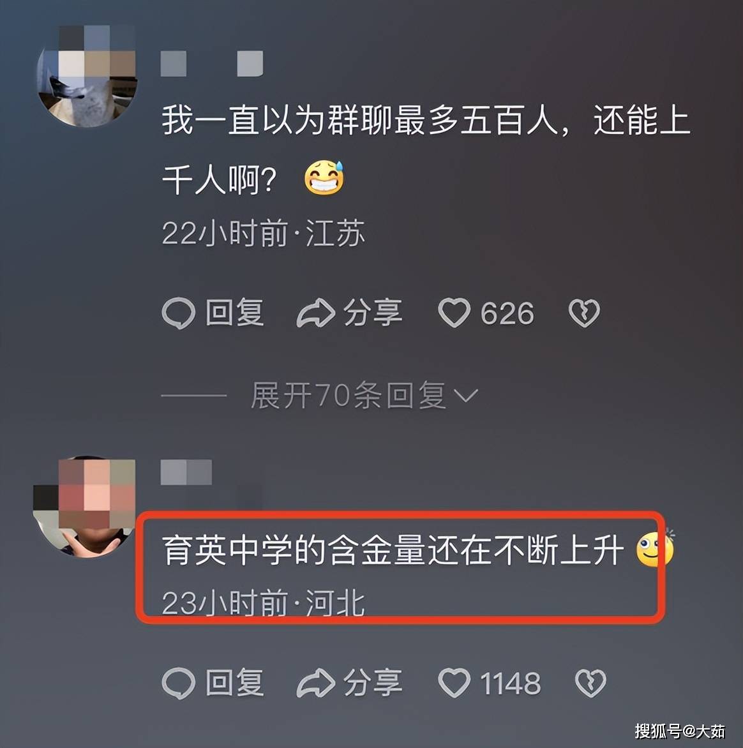Expand the 70 replies with 展开70条回复
Screen dimensions: 743x748
(364, 396)
